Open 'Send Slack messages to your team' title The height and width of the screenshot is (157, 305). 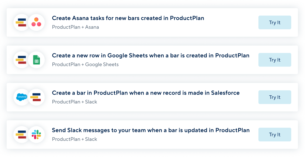(150, 130)
